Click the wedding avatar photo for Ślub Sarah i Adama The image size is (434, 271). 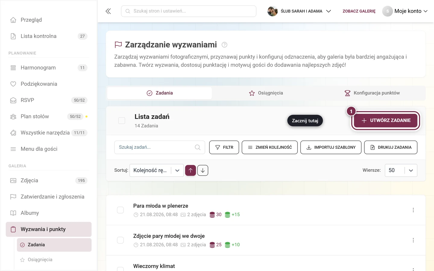[272, 11]
